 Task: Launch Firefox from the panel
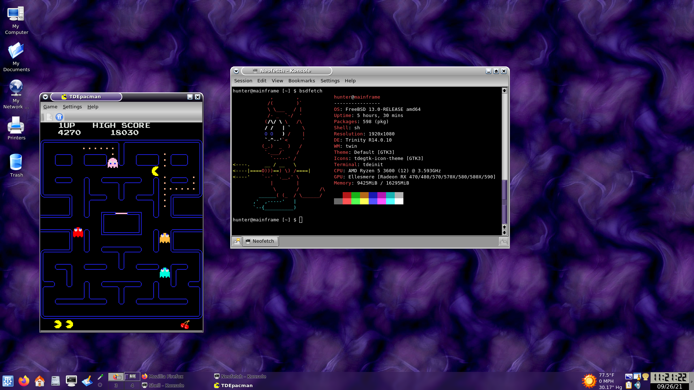(x=24, y=381)
